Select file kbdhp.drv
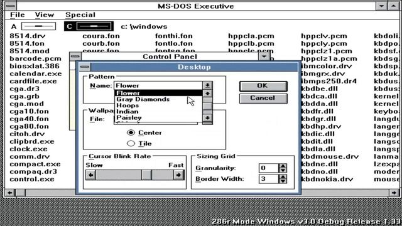 tap(321, 126)
